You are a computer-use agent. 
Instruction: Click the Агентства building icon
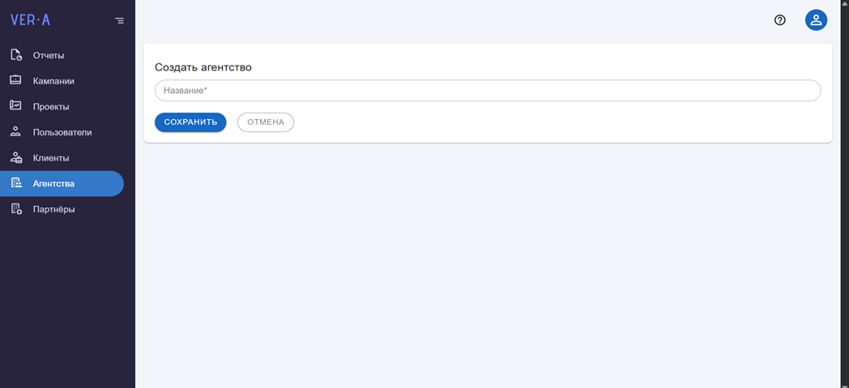[x=16, y=183]
